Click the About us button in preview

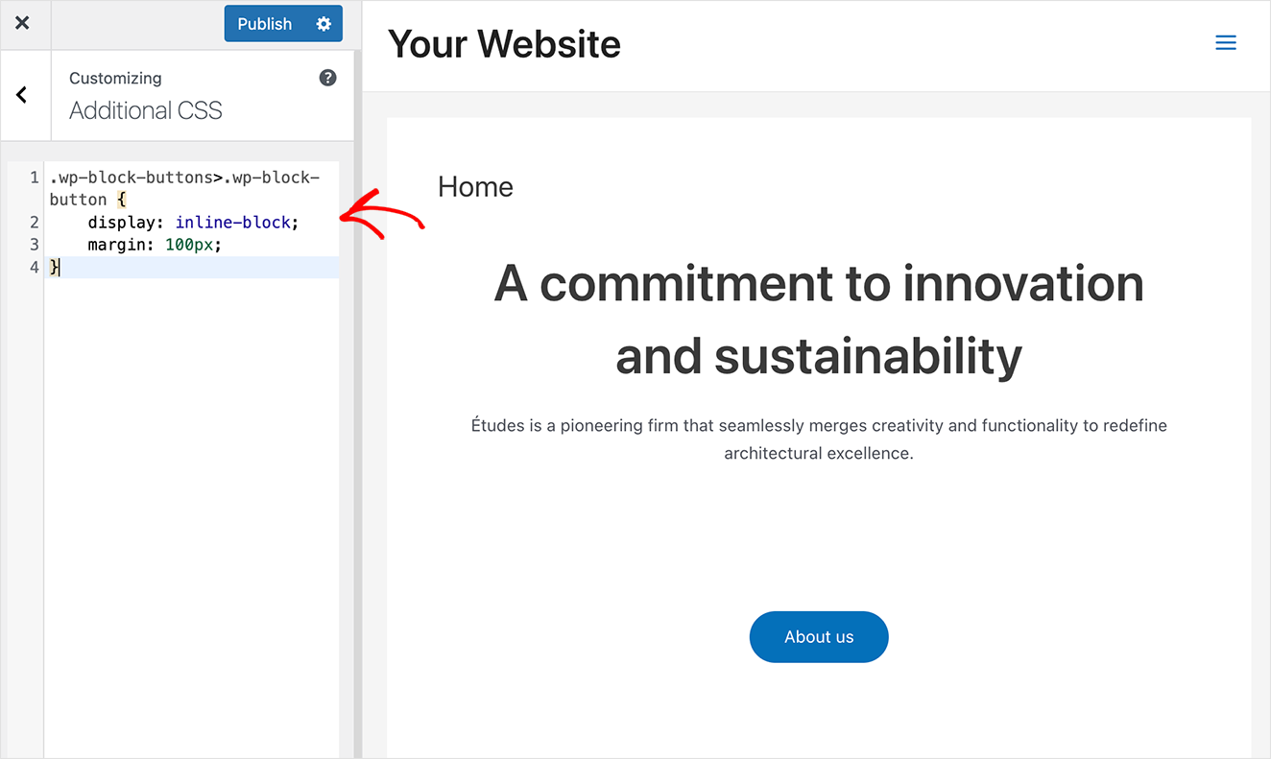[819, 636]
